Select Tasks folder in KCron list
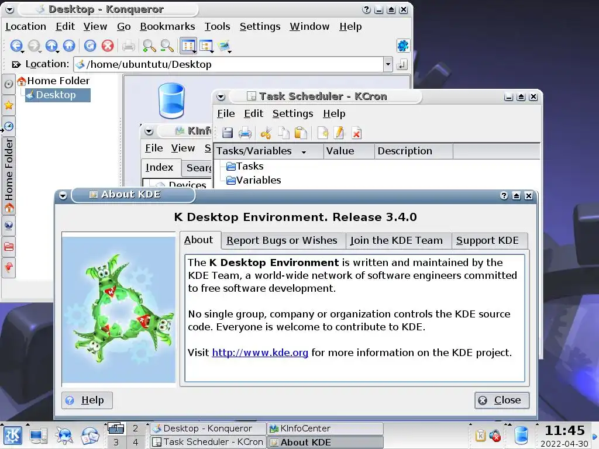 245,167
